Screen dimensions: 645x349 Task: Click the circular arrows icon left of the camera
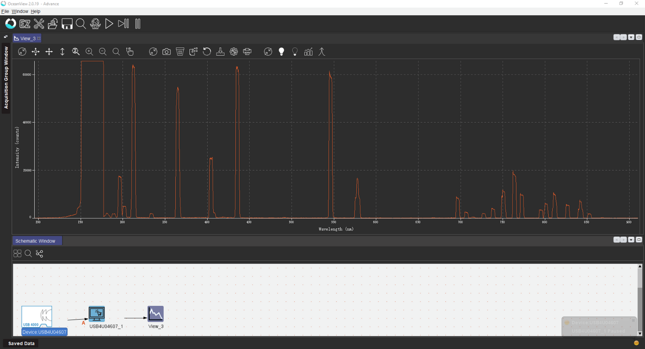[x=153, y=52]
